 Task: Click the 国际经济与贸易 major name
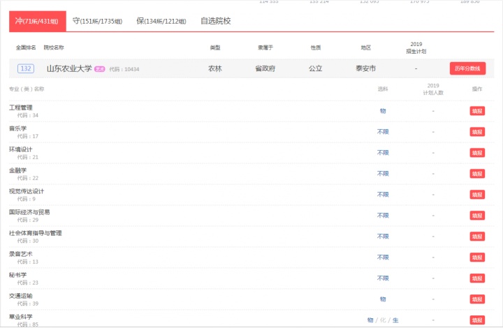click(29, 212)
